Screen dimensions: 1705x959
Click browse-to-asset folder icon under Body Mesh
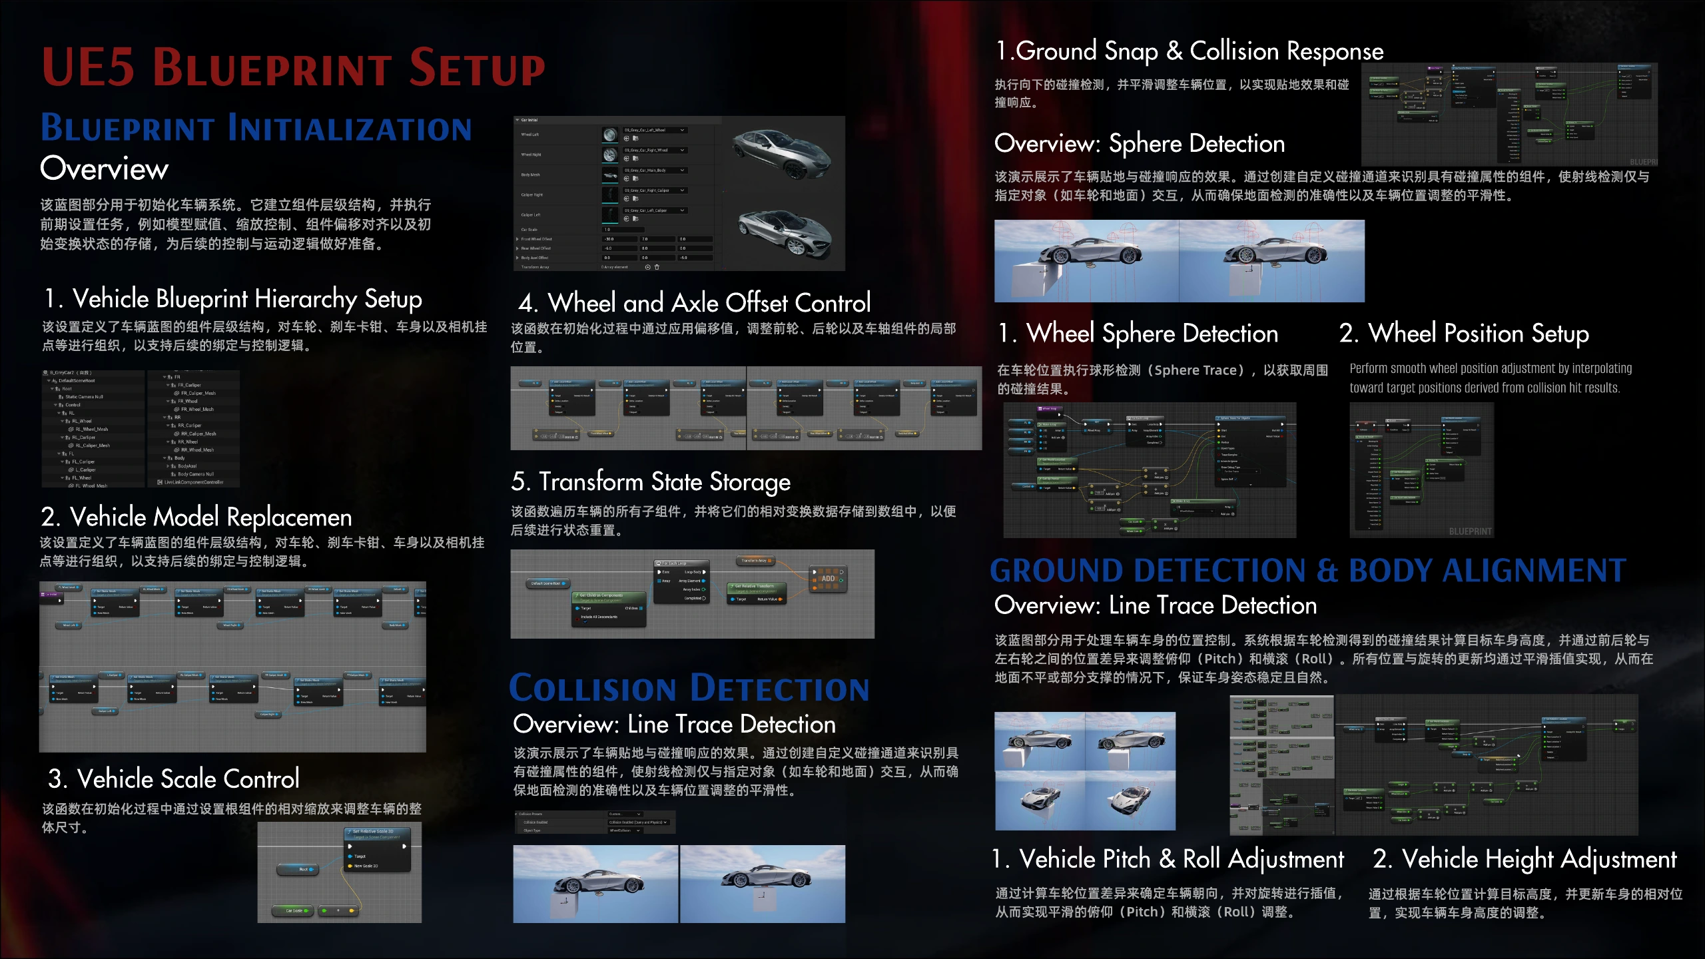coord(635,178)
